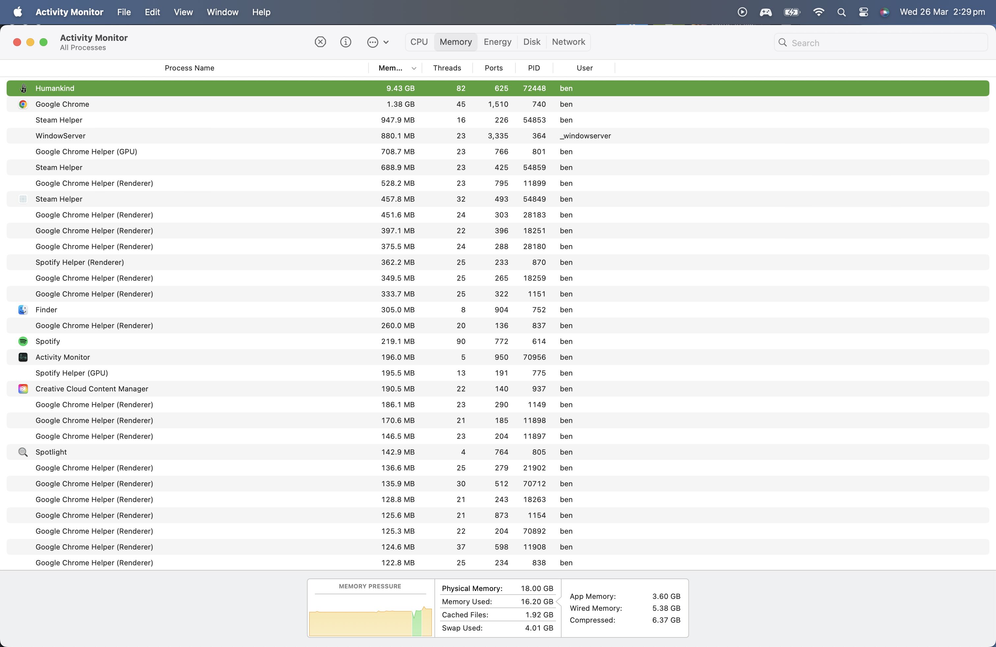Select Chrome Helper (Renderer) row with PID 18251
This screenshot has height=647, width=996.
click(498, 231)
